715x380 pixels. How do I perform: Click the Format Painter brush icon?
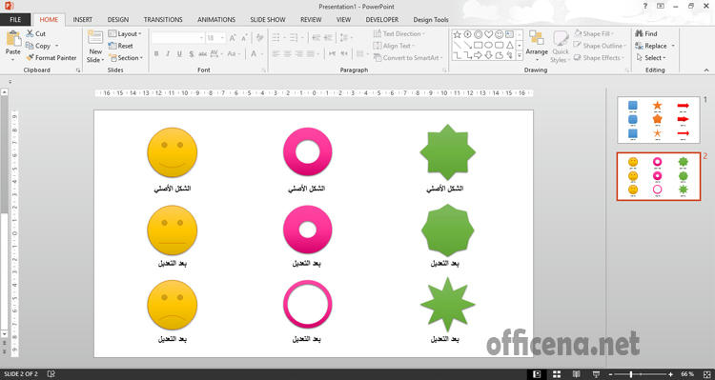(30, 58)
